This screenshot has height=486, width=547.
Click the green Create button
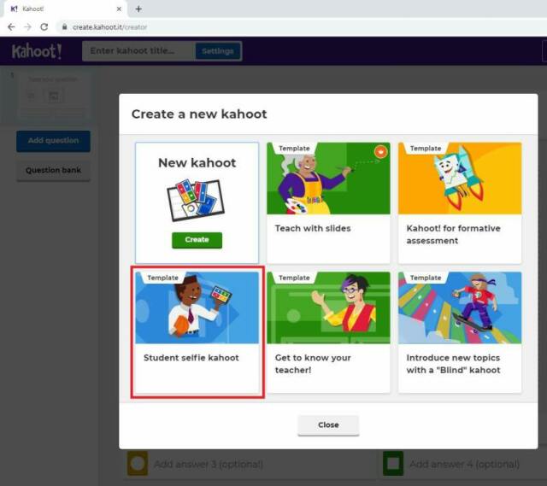[x=197, y=240]
